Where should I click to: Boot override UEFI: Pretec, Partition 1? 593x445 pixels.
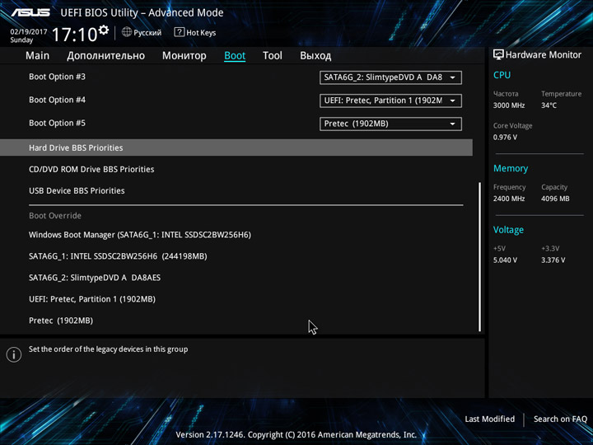[x=92, y=299]
